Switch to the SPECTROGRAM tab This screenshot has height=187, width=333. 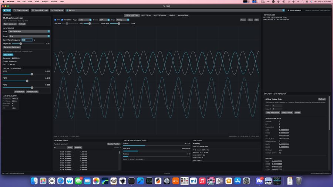[x=160, y=15]
